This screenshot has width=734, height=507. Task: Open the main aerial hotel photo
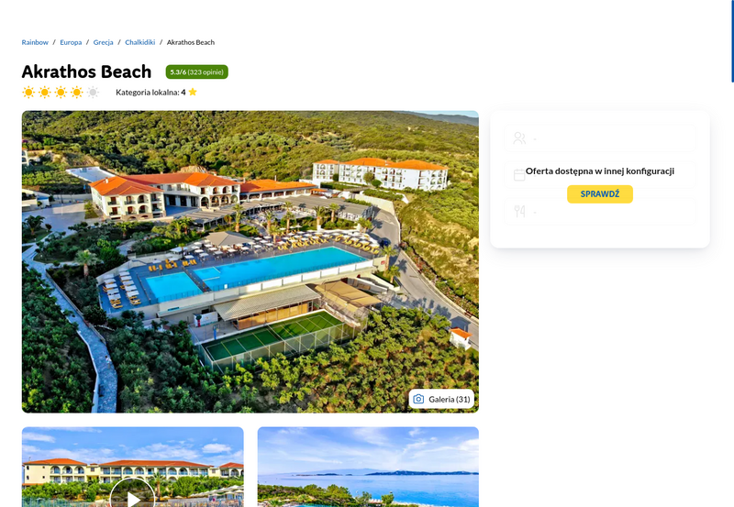[x=250, y=261]
